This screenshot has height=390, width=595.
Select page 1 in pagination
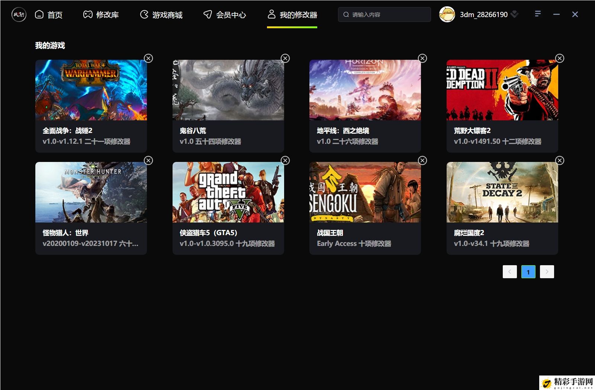528,272
